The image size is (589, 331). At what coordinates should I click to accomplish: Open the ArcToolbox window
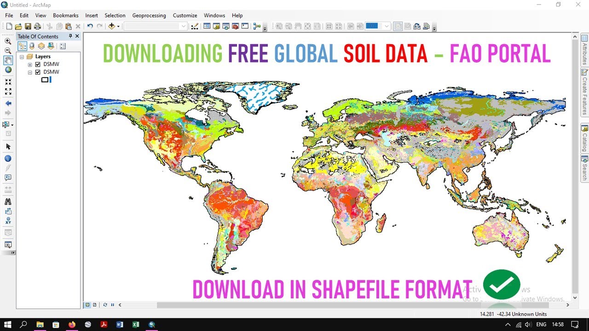pos(236,26)
